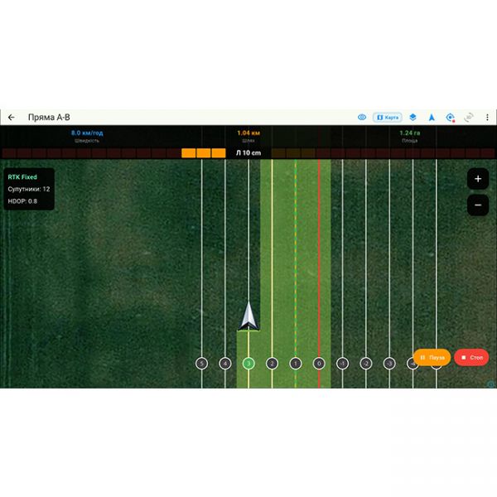
Task: Tap the 1.04 км distance readout
Action: click(x=248, y=133)
